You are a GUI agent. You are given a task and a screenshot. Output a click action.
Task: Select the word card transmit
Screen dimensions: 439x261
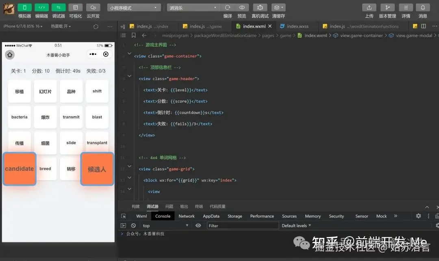(x=71, y=117)
